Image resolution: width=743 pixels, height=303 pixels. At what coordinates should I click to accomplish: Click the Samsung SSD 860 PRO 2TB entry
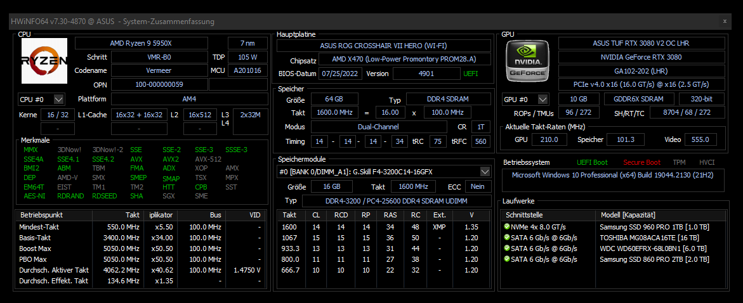[654, 259]
